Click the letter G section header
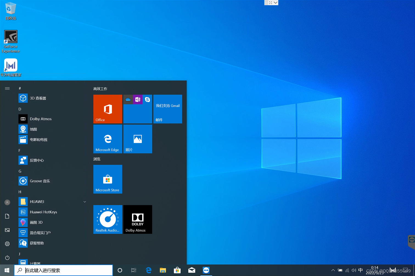 click(x=20, y=171)
